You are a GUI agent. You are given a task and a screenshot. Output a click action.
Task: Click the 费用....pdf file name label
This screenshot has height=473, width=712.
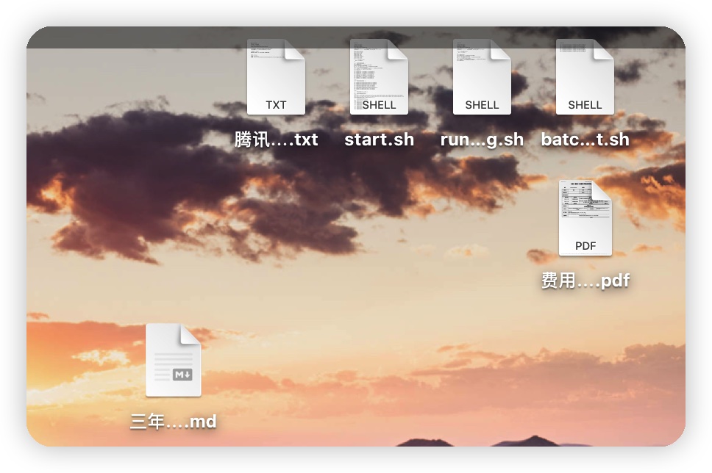tap(585, 281)
